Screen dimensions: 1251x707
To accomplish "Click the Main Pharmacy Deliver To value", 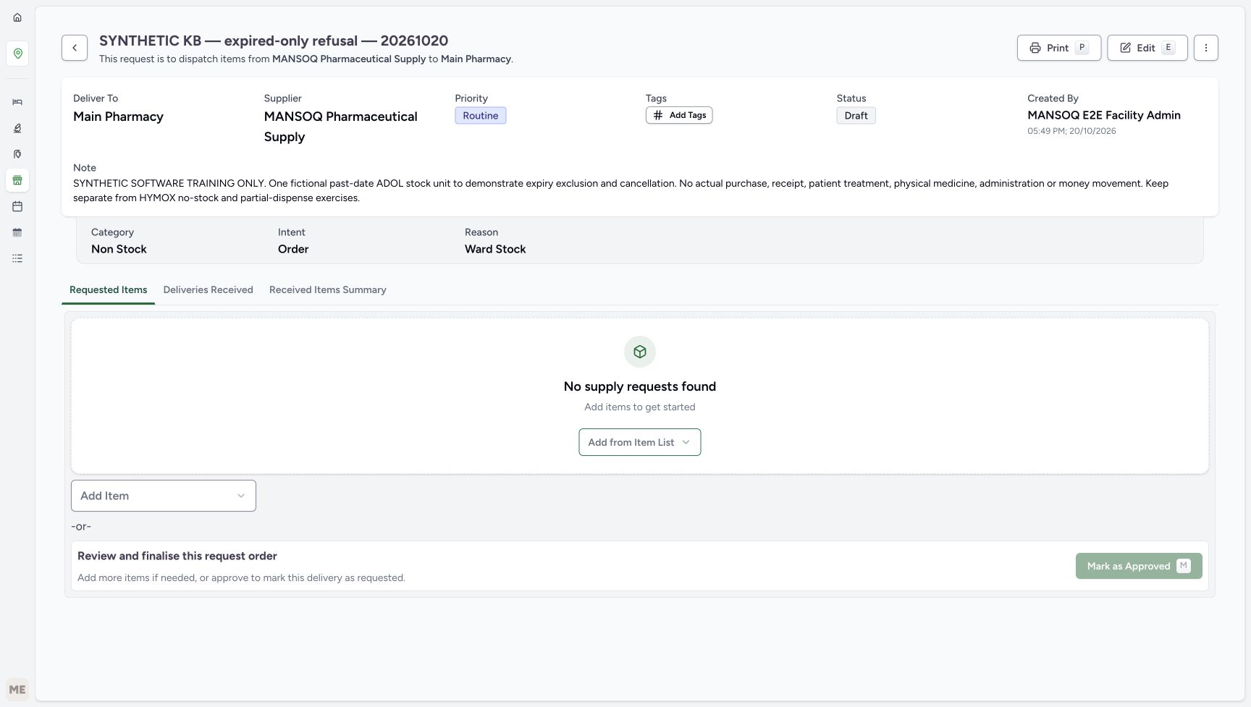I will (x=118, y=117).
